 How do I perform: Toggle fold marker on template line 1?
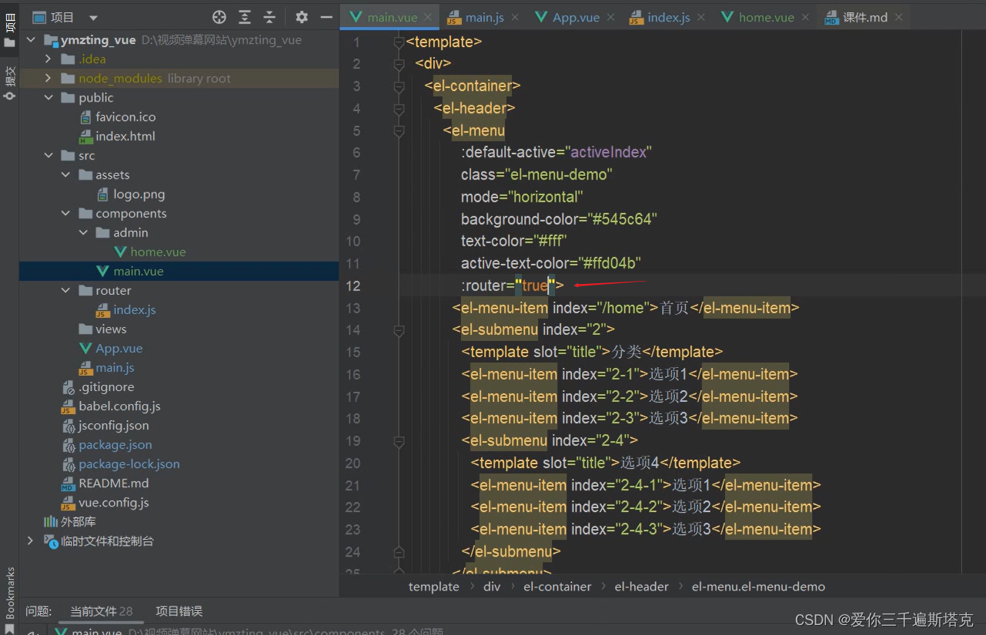point(399,42)
